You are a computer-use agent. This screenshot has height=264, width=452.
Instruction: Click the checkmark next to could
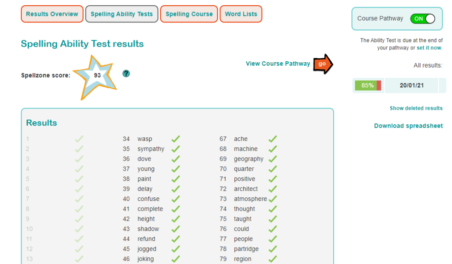(272, 229)
